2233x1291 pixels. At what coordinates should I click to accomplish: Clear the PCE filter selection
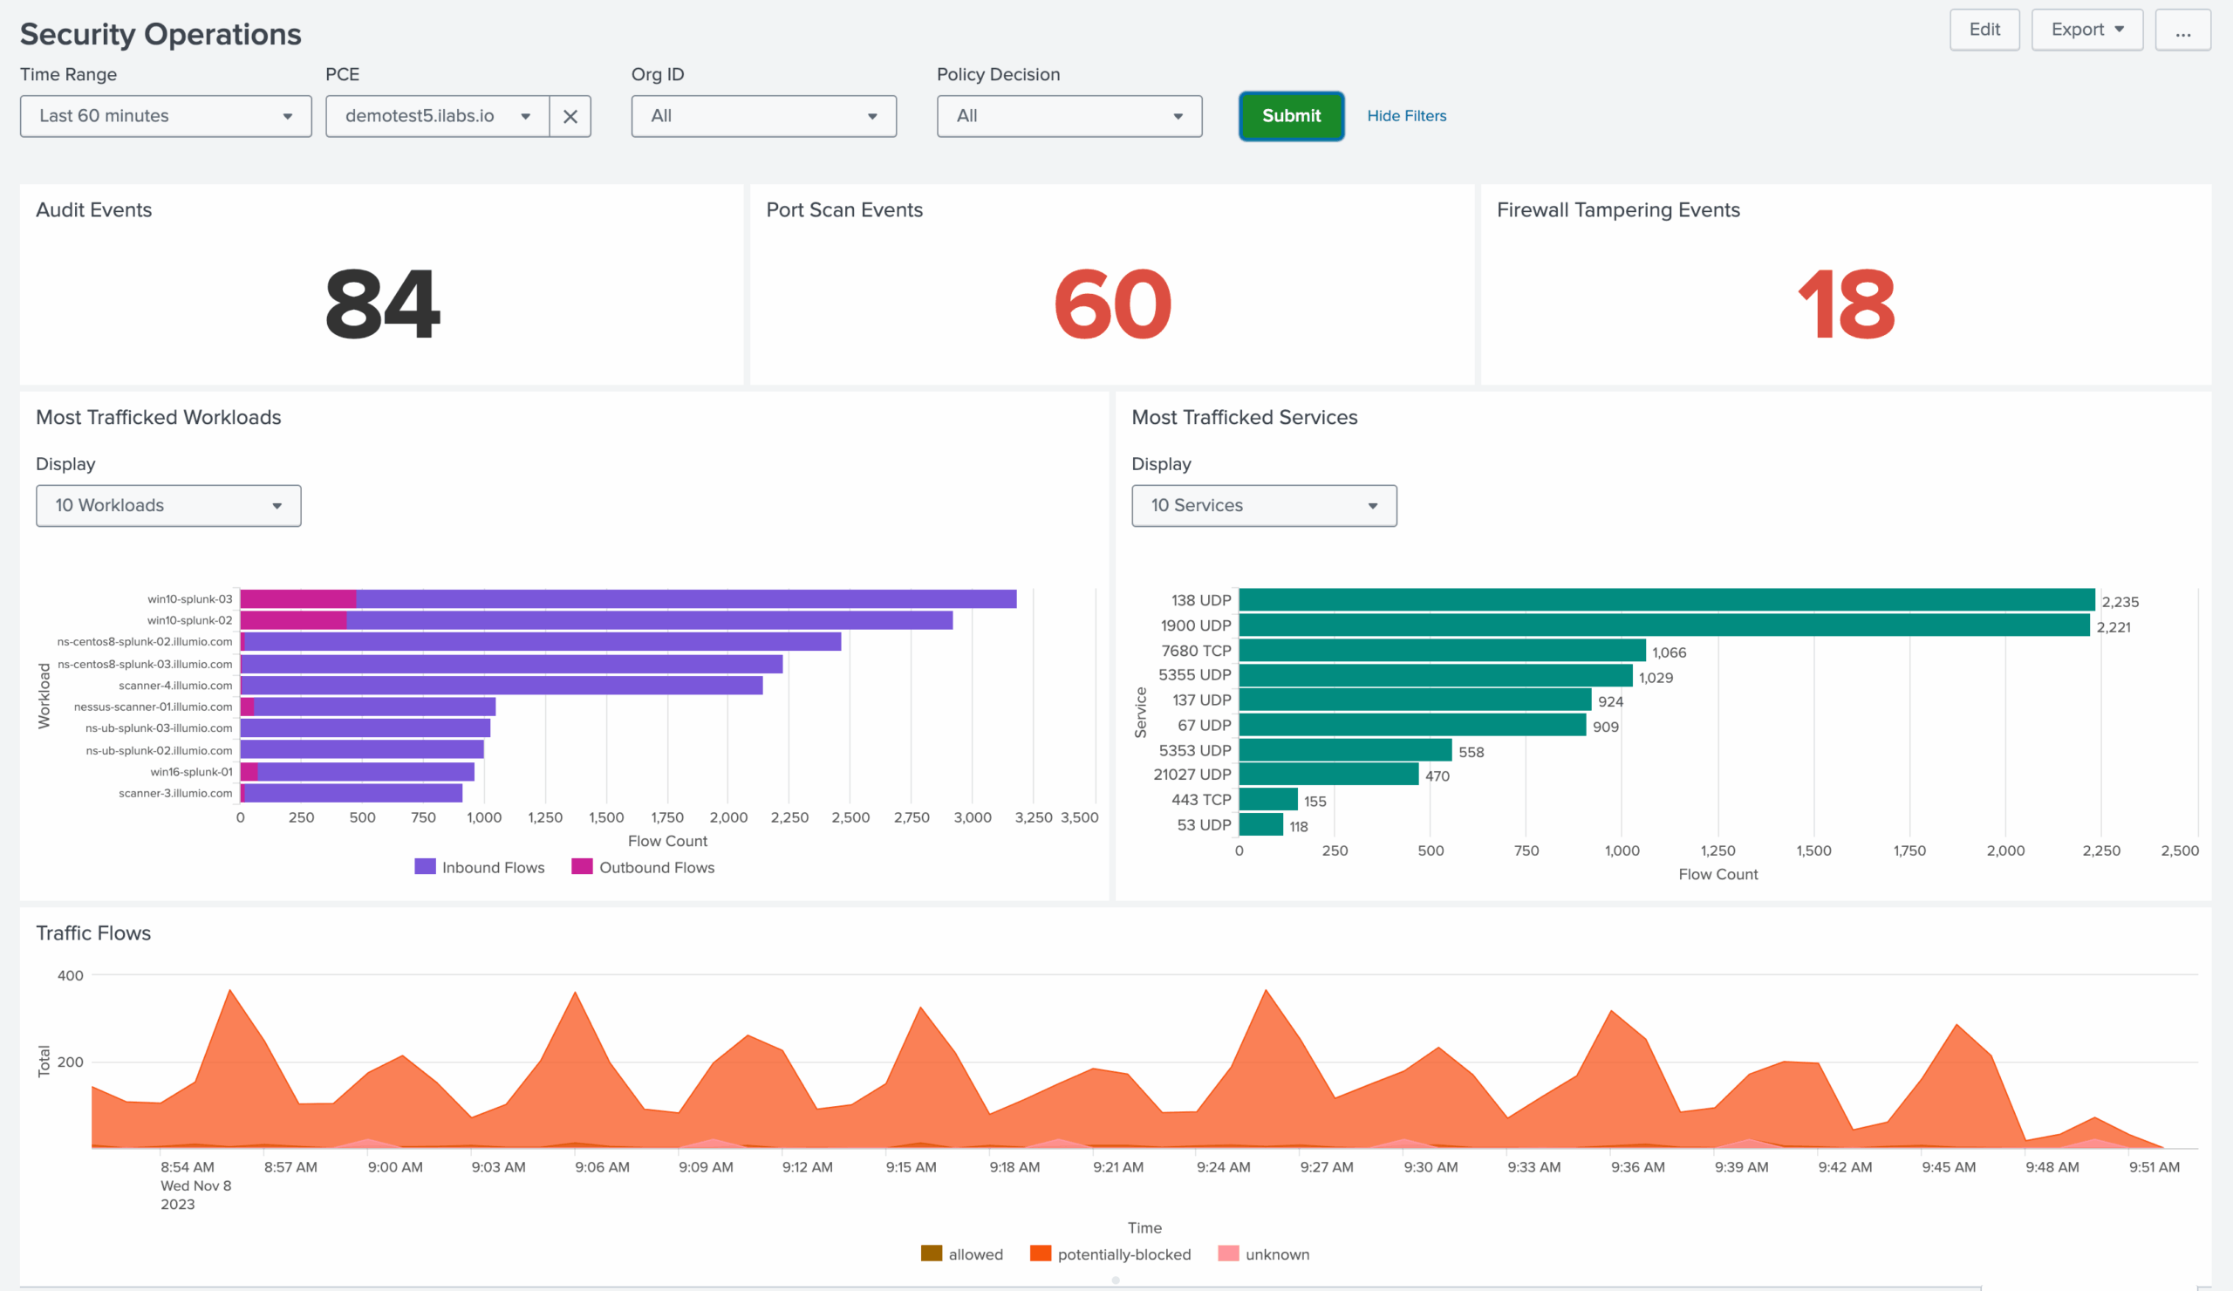click(x=570, y=116)
